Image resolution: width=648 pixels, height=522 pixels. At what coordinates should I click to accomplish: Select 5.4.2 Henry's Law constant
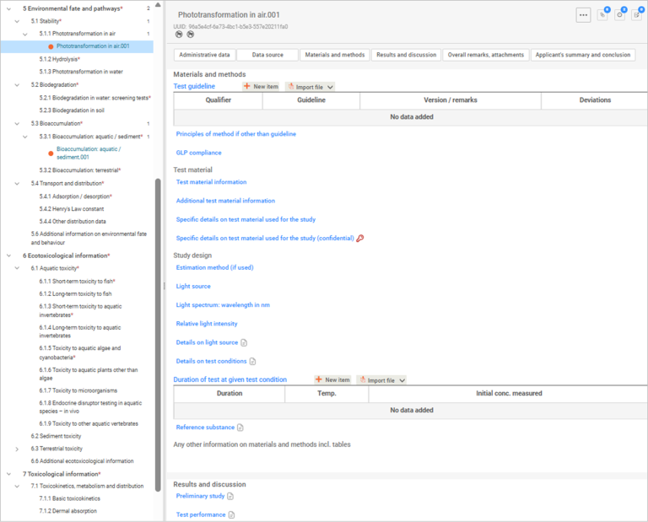pyautogui.click(x=72, y=209)
